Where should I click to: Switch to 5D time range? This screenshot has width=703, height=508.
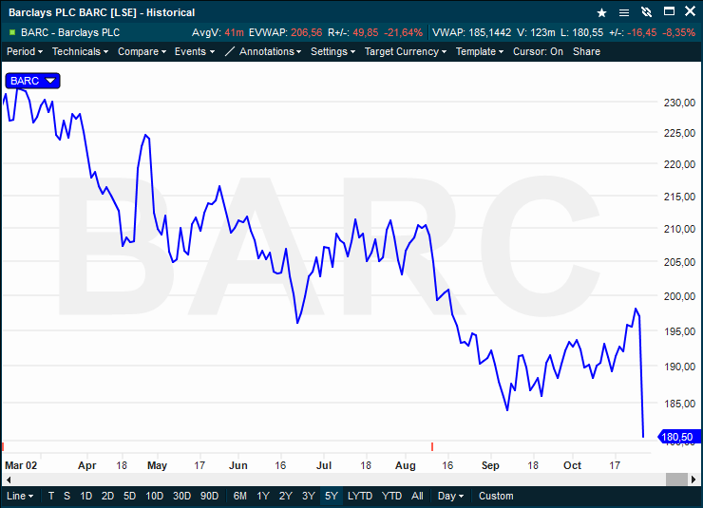[x=129, y=496]
